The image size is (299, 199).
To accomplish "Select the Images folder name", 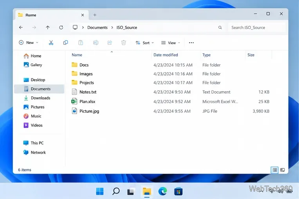I will (86, 74).
